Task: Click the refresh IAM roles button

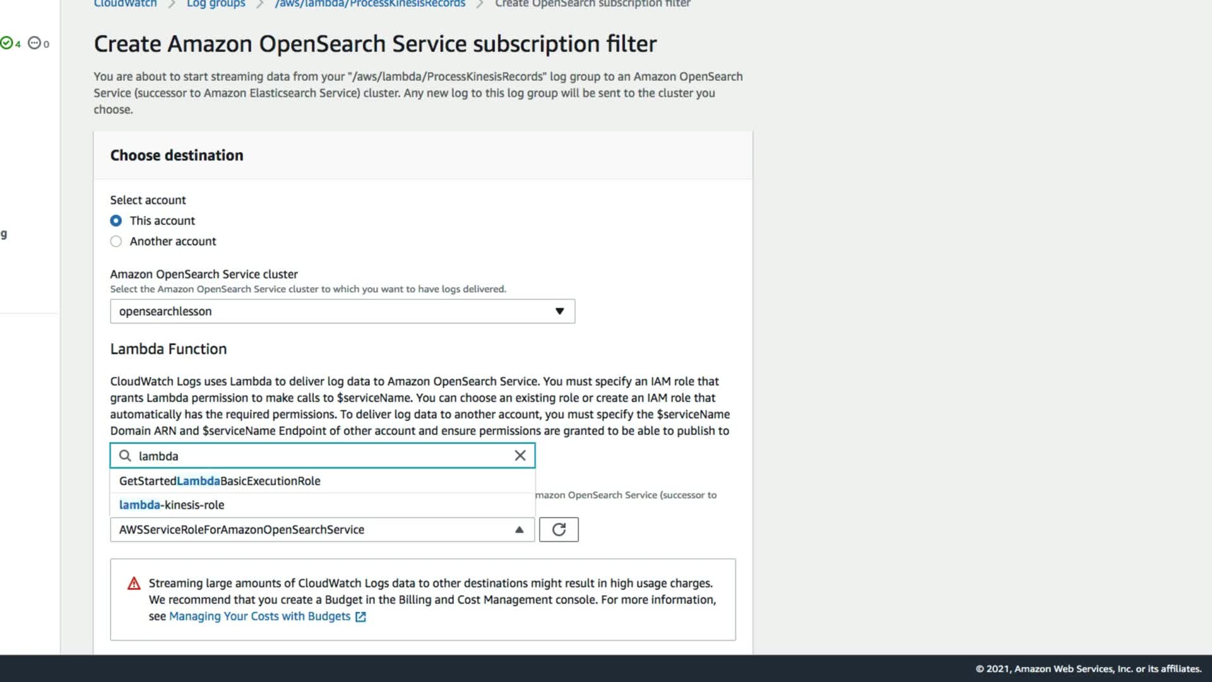Action: click(x=559, y=529)
